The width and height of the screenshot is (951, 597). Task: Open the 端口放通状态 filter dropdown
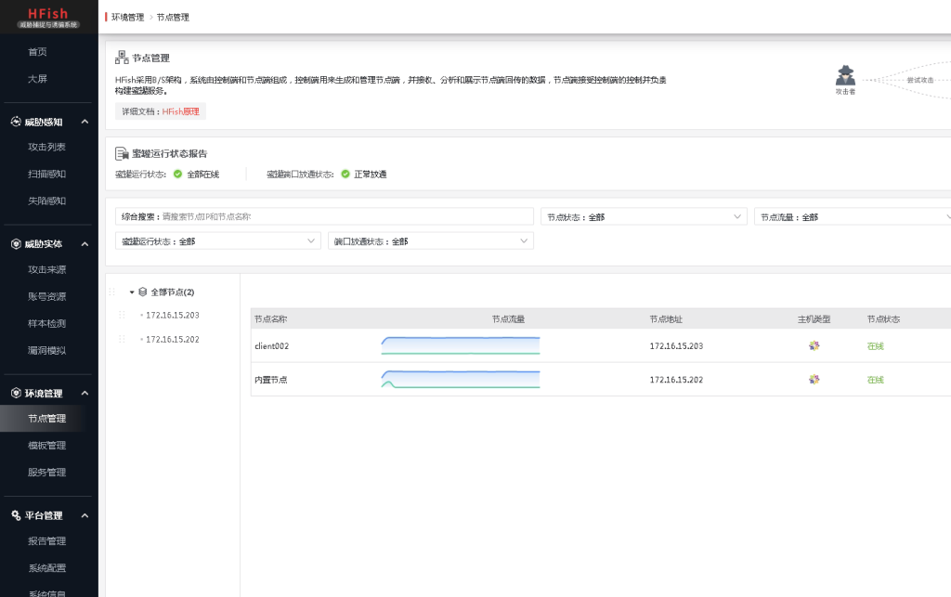(x=430, y=240)
